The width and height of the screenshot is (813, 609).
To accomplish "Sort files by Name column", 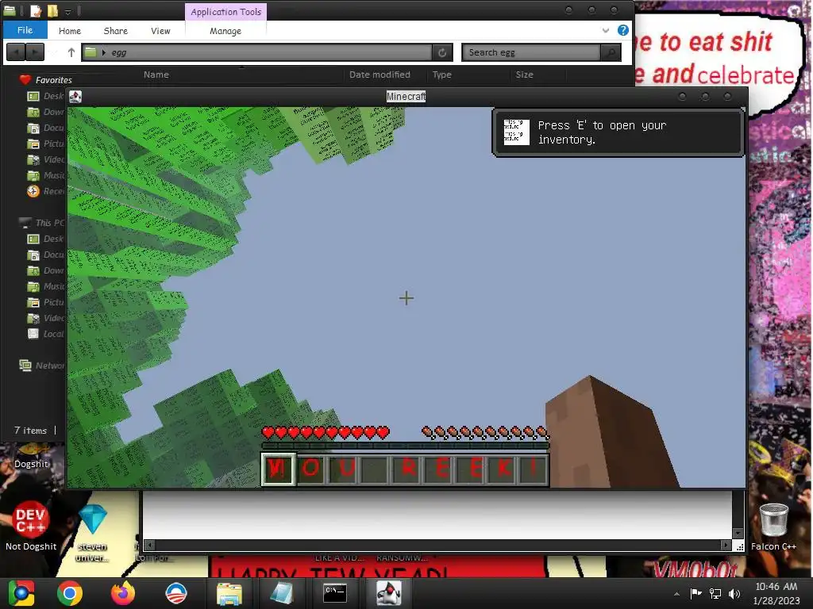I will (x=156, y=75).
